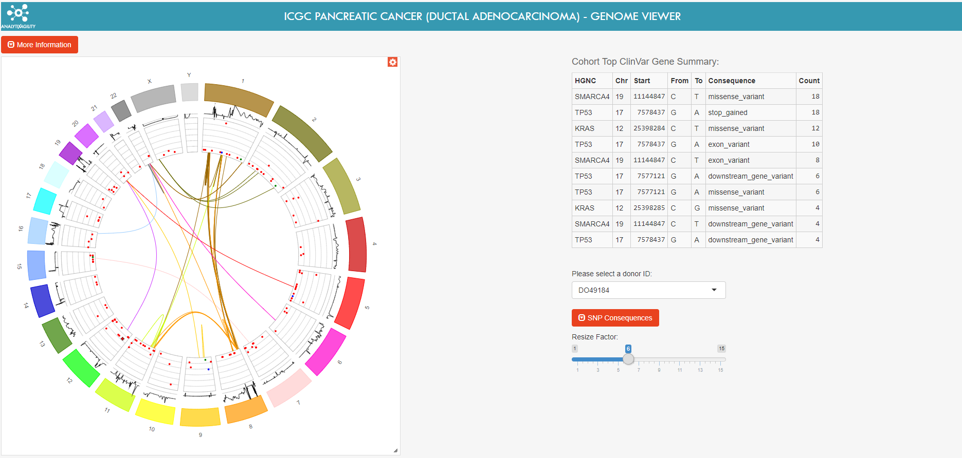Select the chromosome 1 brown segment
The image size is (962, 458).
(x=239, y=99)
